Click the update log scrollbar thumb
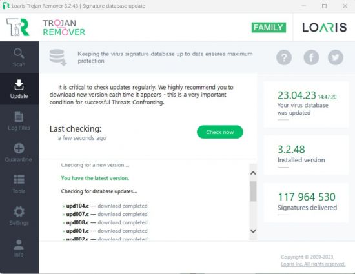 pyautogui.click(x=253, y=191)
